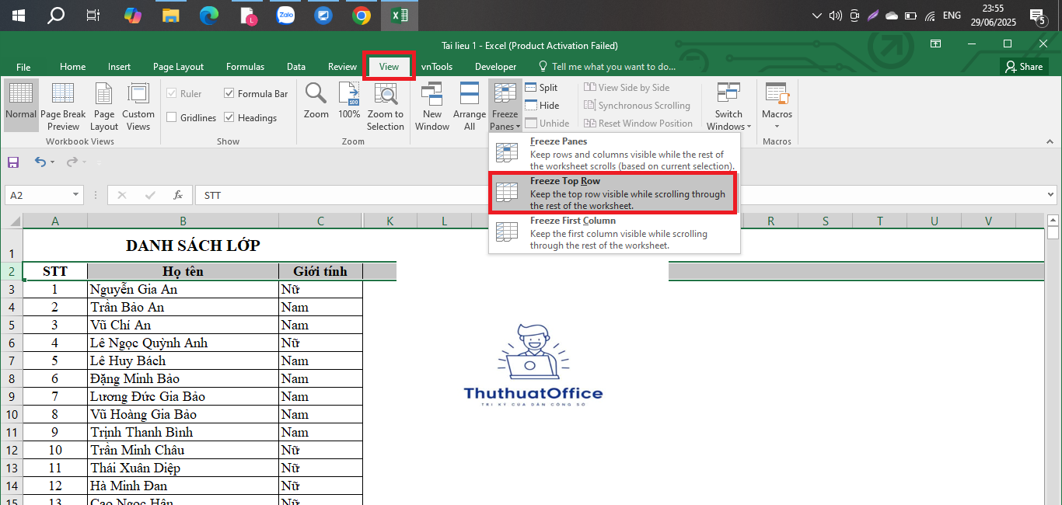The image size is (1062, 505).
Task: Click the Name Box showing A2
Action: (x=37, y=195)
